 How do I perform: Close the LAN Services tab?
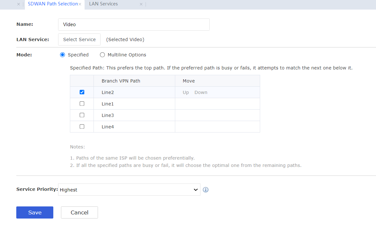click(x=141, y=4)
